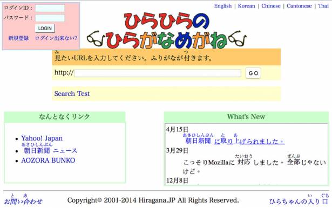This screenshot has height=208, width=332.
Task: Open the 新規登録 registration link
Action: [18, 38]
